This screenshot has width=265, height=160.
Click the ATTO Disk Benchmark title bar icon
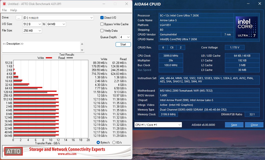point(4,4)
